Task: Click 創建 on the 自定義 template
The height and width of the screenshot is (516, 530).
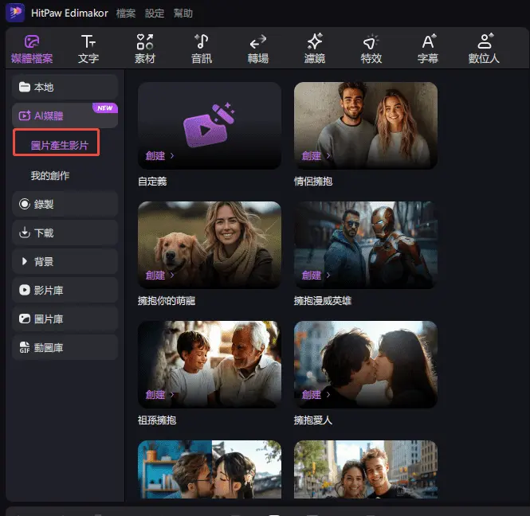Action: point(159,156)
